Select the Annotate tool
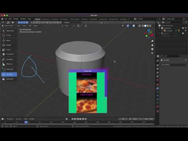The height and width of the screenshot is (141, 188). [8, 60]
